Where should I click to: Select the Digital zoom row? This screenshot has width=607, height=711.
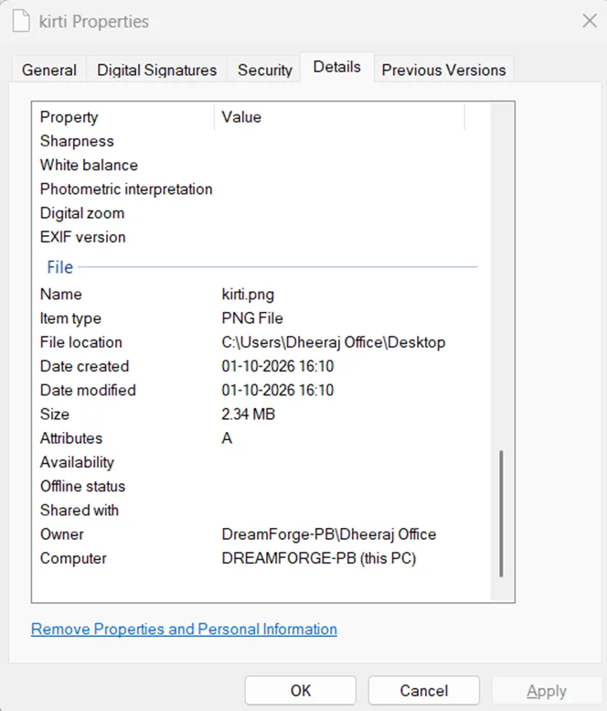point(261,213)
